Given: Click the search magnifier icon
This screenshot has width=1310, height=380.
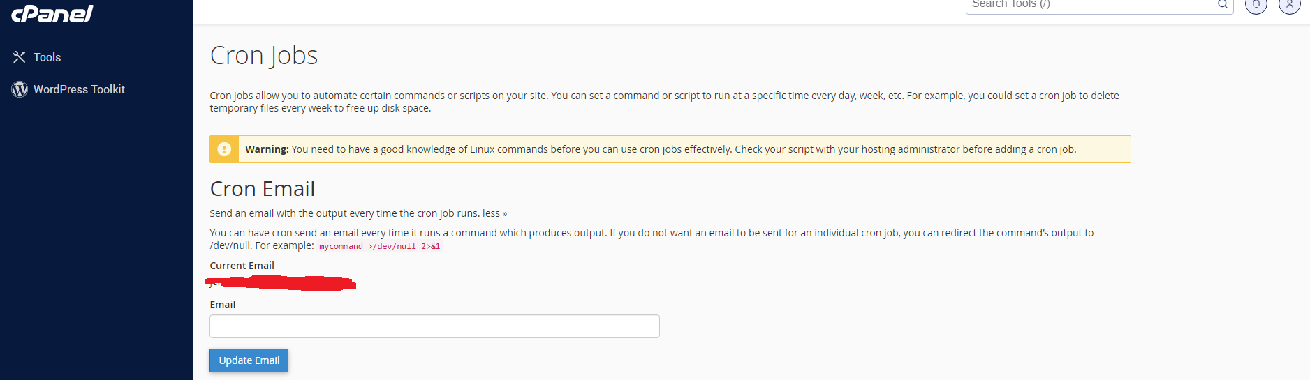Looking at the screenshot, I should point(1223,5).
